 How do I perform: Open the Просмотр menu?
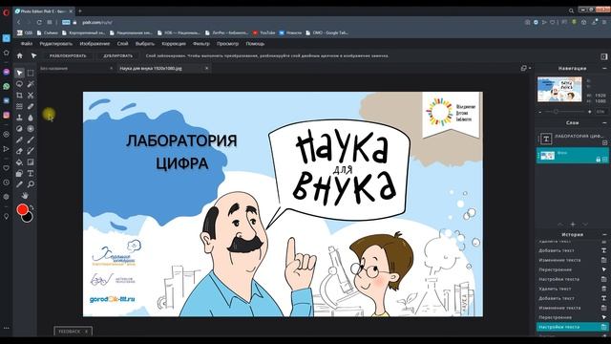coord(227,44)
